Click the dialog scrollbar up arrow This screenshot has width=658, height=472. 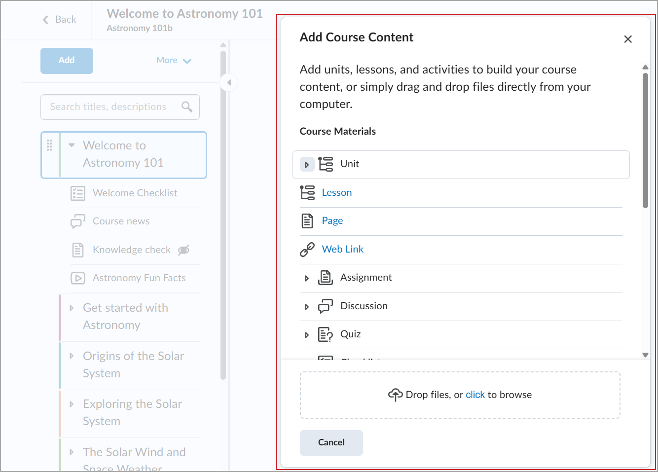click(645, 67)
